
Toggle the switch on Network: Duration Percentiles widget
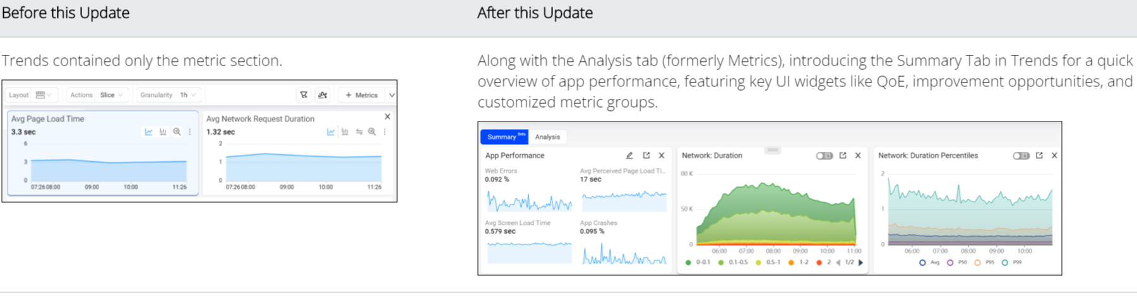(x=1021, y=156)
